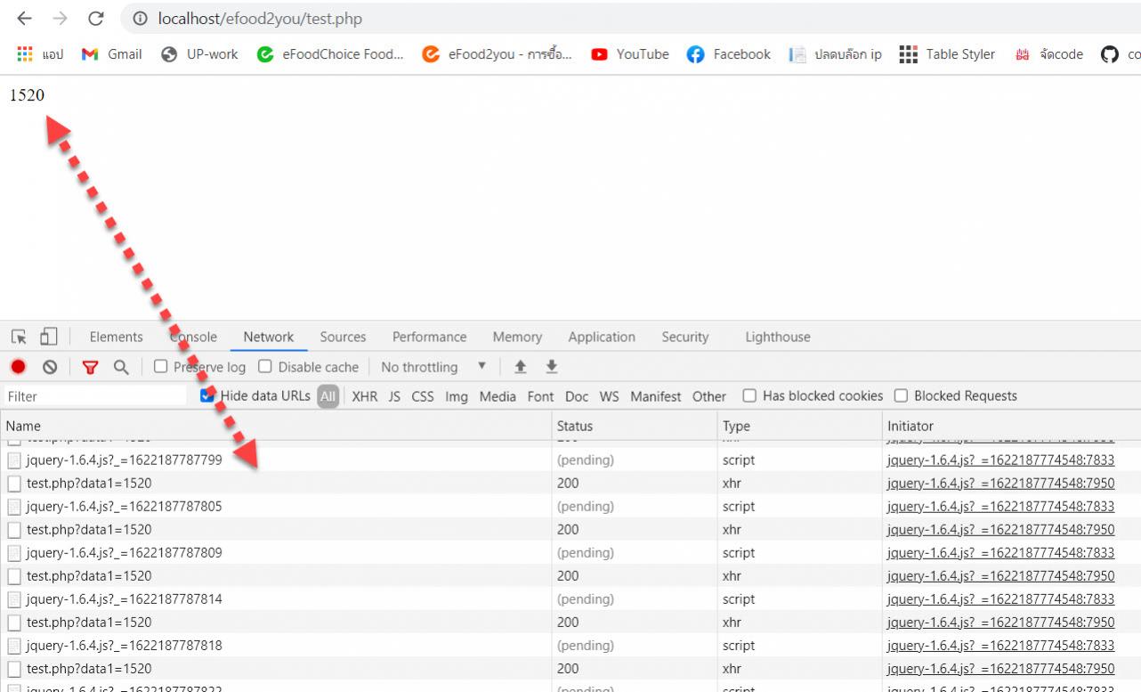The width and height of the screenshot is (1141, 692).
Task: Open the Application tab
Action: [602, 337]
